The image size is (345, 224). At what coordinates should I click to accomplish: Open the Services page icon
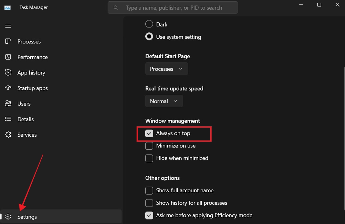8,135
